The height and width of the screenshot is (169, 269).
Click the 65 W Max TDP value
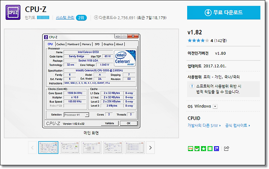(x=108, y=56)
